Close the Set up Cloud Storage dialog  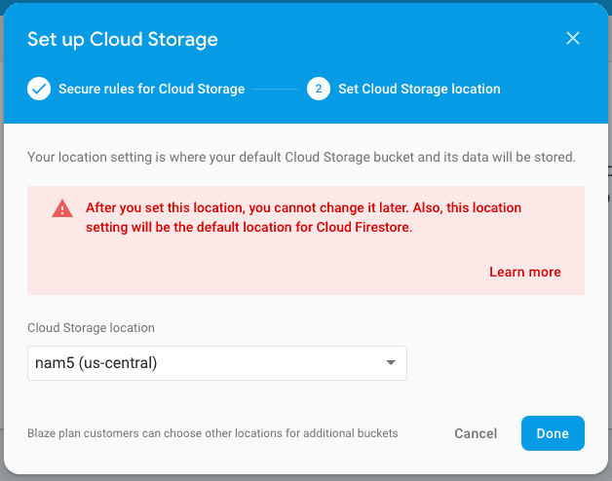573,39
